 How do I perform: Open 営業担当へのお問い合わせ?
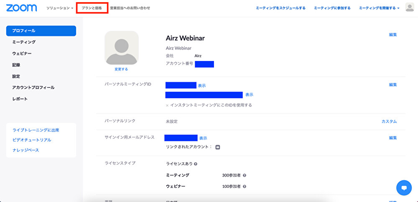click(130, 8)
